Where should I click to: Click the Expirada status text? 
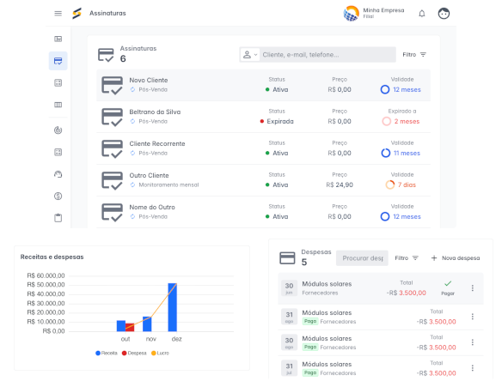click(x=280, y=122)
